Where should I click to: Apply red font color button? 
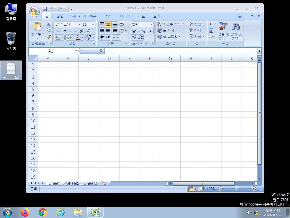pos(78,37)
